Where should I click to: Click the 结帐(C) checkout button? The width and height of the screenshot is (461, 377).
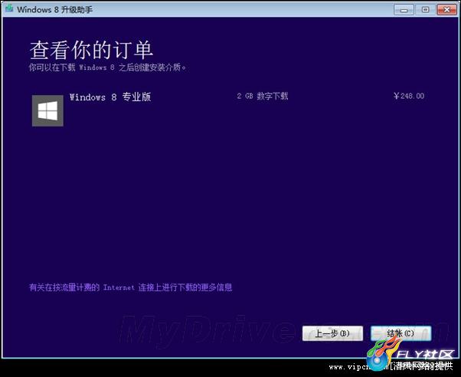pos(401,333)
